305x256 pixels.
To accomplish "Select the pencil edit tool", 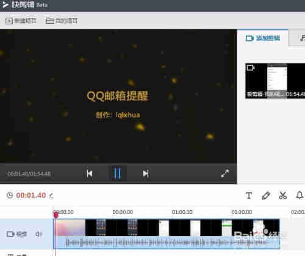I will click(266, 196).
